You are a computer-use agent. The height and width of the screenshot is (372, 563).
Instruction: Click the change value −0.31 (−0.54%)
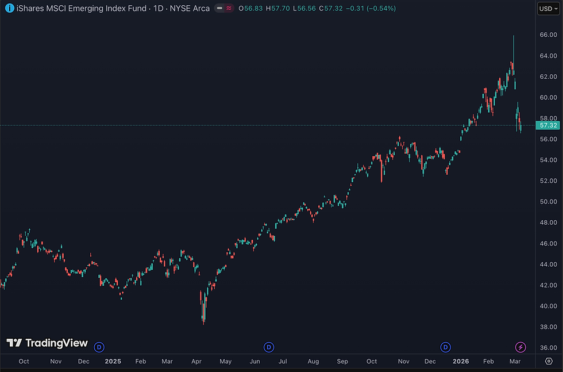coord(371,8)
